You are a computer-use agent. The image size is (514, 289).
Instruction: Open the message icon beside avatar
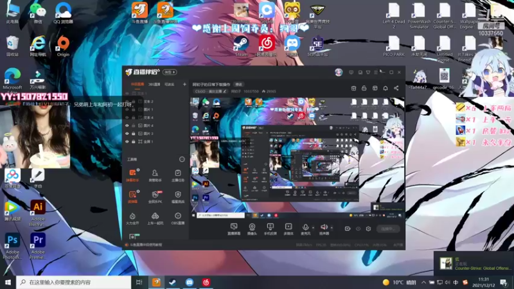pos(351,72)
